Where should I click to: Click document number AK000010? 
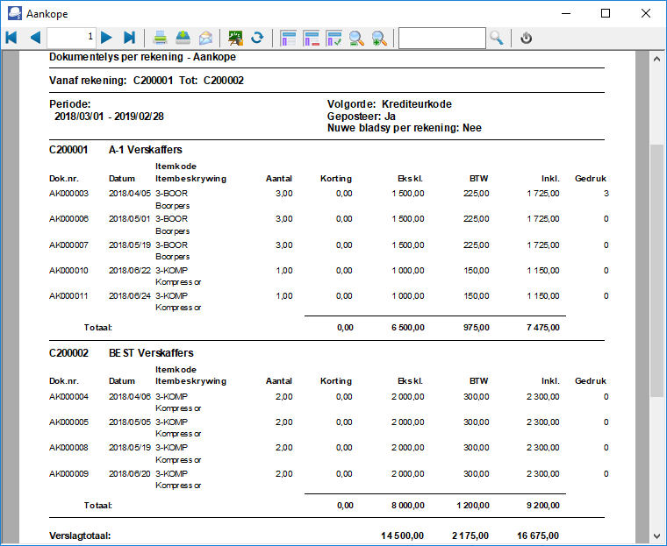pyautogui.click(x=69, y=271)
